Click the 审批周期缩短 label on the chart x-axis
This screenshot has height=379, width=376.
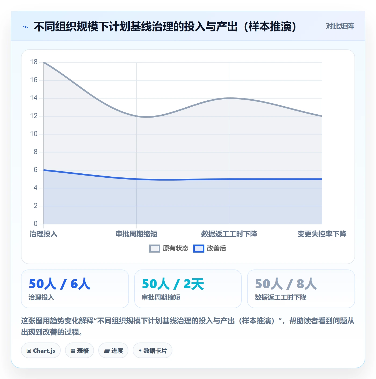[136, 234]
